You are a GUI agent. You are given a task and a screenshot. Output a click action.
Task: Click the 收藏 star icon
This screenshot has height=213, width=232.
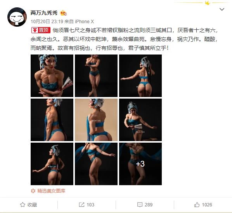tap(23, 204)
